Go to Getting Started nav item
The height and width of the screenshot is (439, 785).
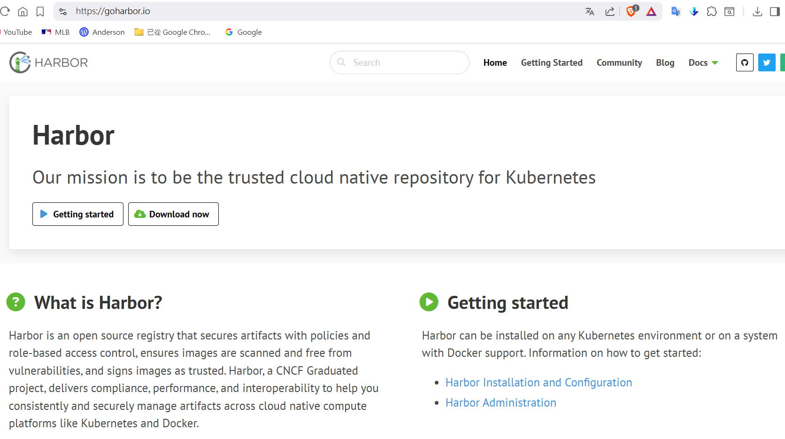point(552,62)
